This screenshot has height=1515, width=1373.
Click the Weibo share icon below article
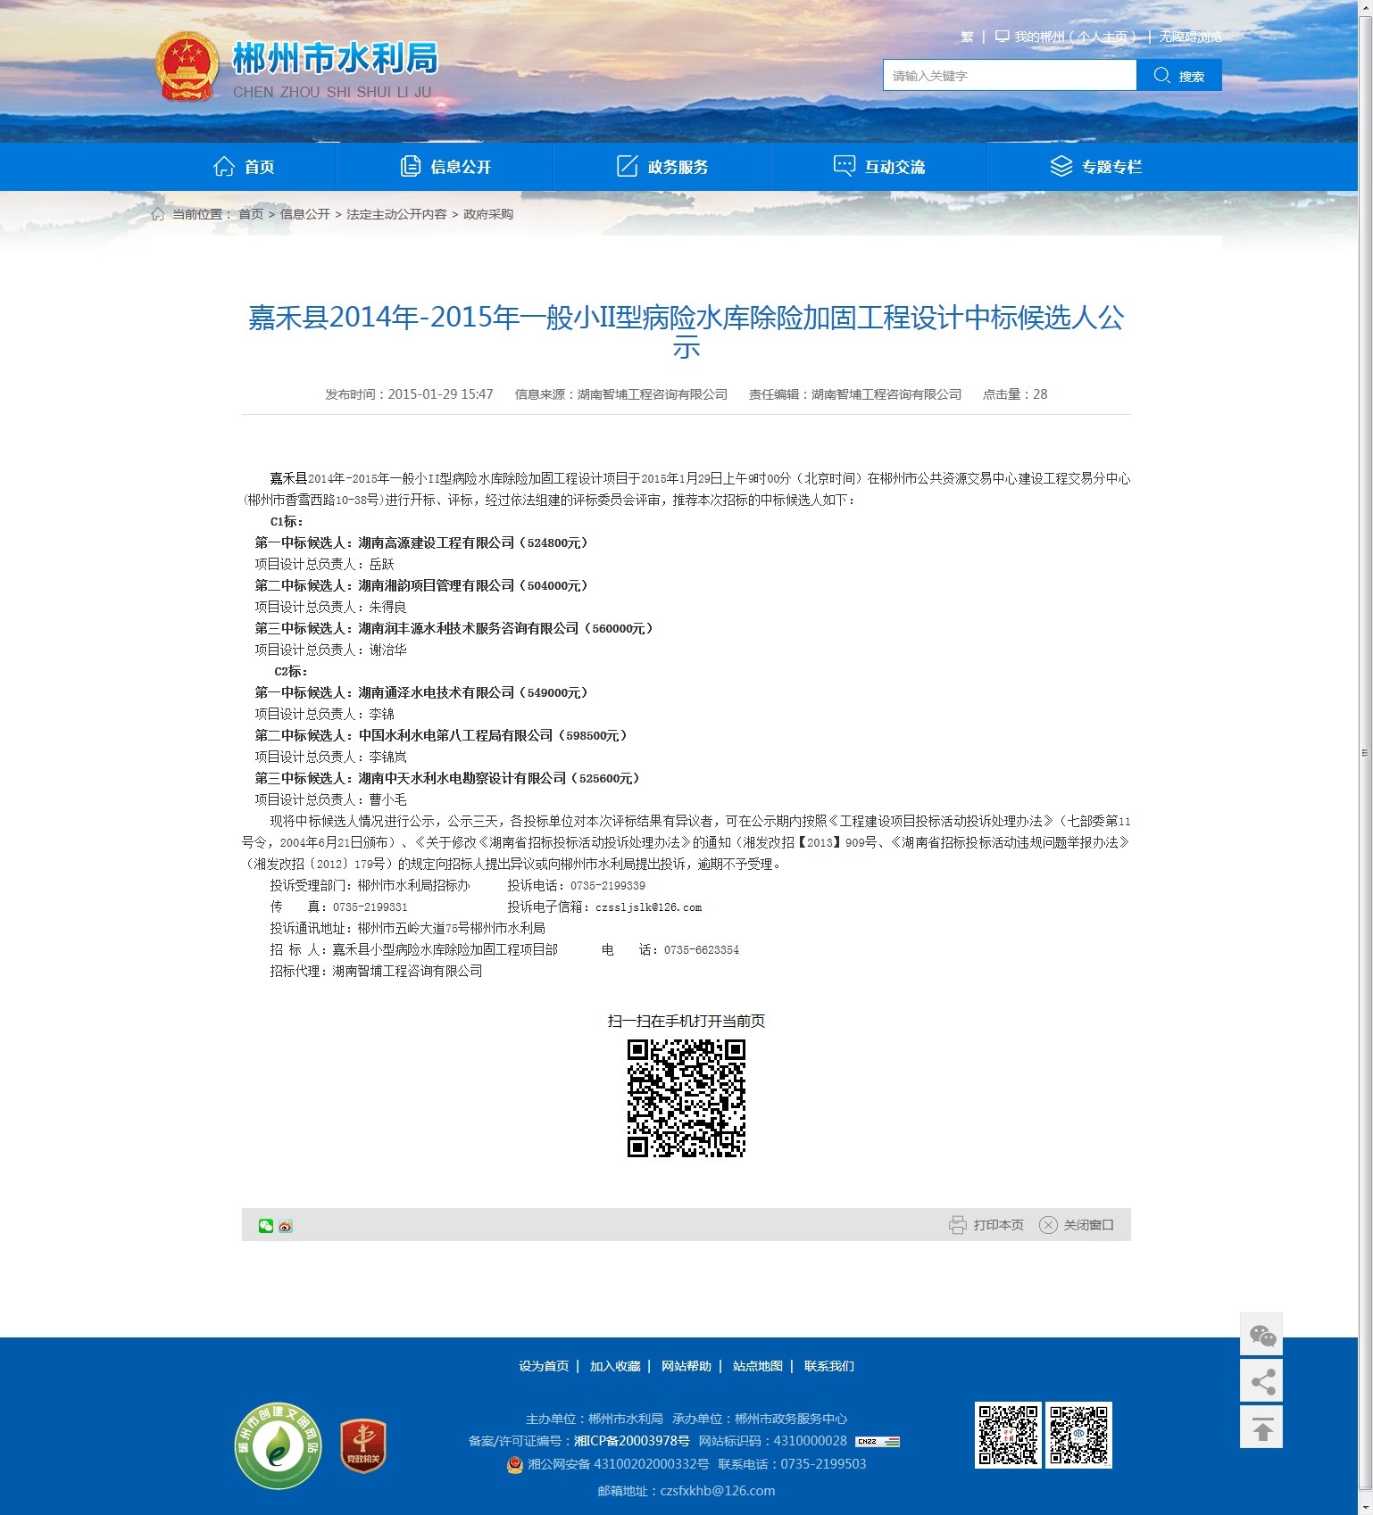[x=286, y=1226]
